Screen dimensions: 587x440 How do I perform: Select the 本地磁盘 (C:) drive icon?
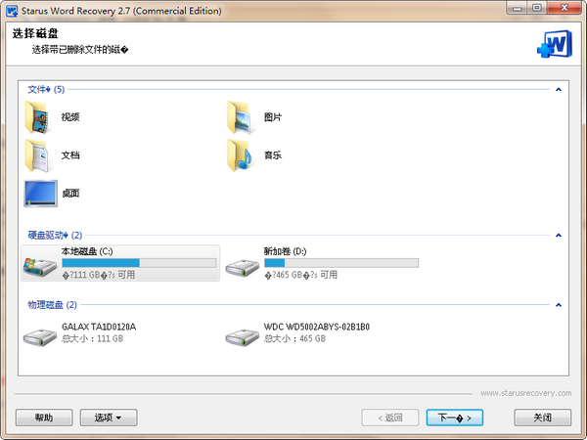40,264
